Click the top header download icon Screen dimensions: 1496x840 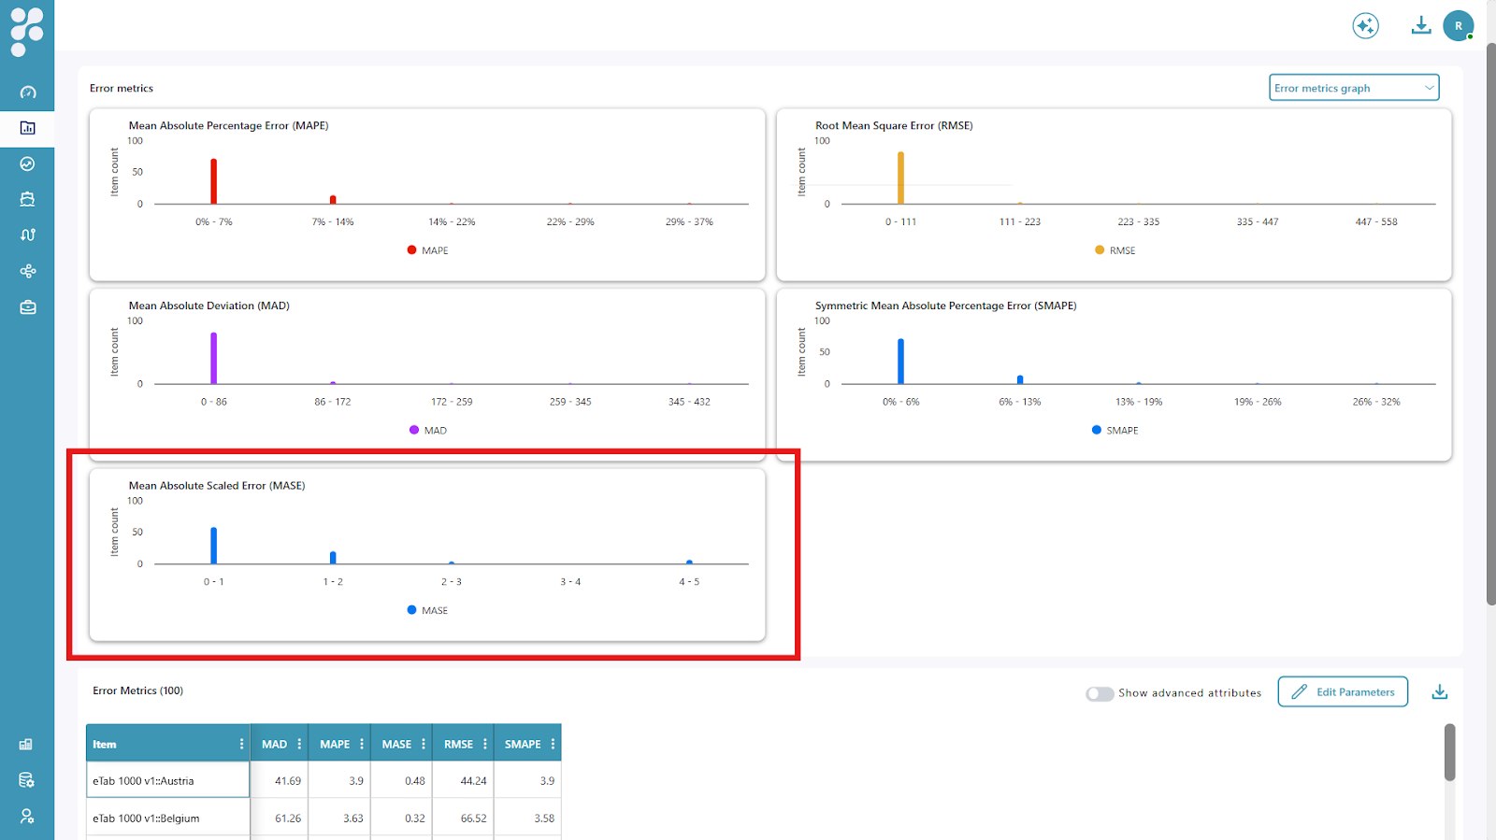1420,25
